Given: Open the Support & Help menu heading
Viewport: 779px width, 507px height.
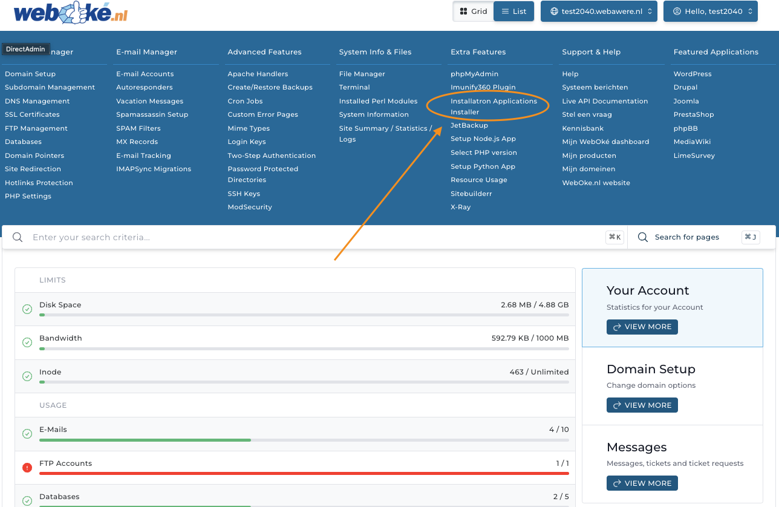Looking at the screenshot, I should coord(592,52).
